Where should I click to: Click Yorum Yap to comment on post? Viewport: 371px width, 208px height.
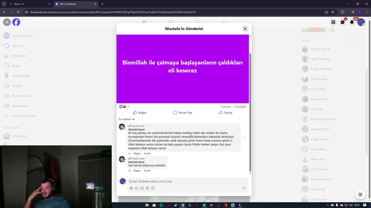[x=183, y=113]
